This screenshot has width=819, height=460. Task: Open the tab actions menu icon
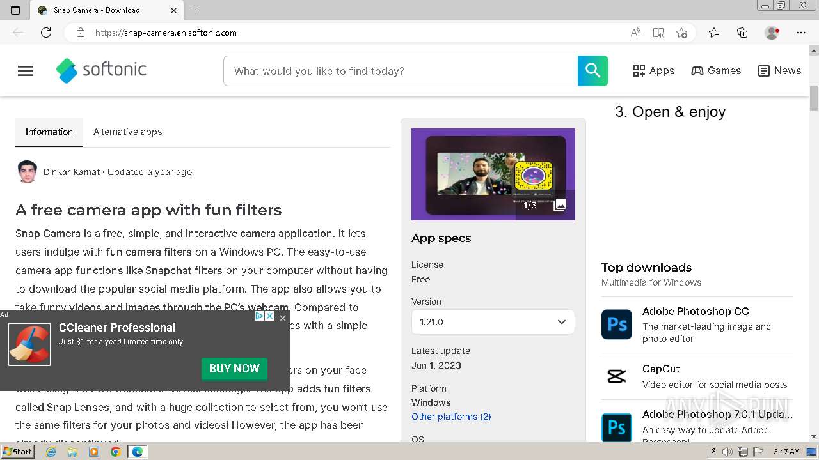point(15,10)
